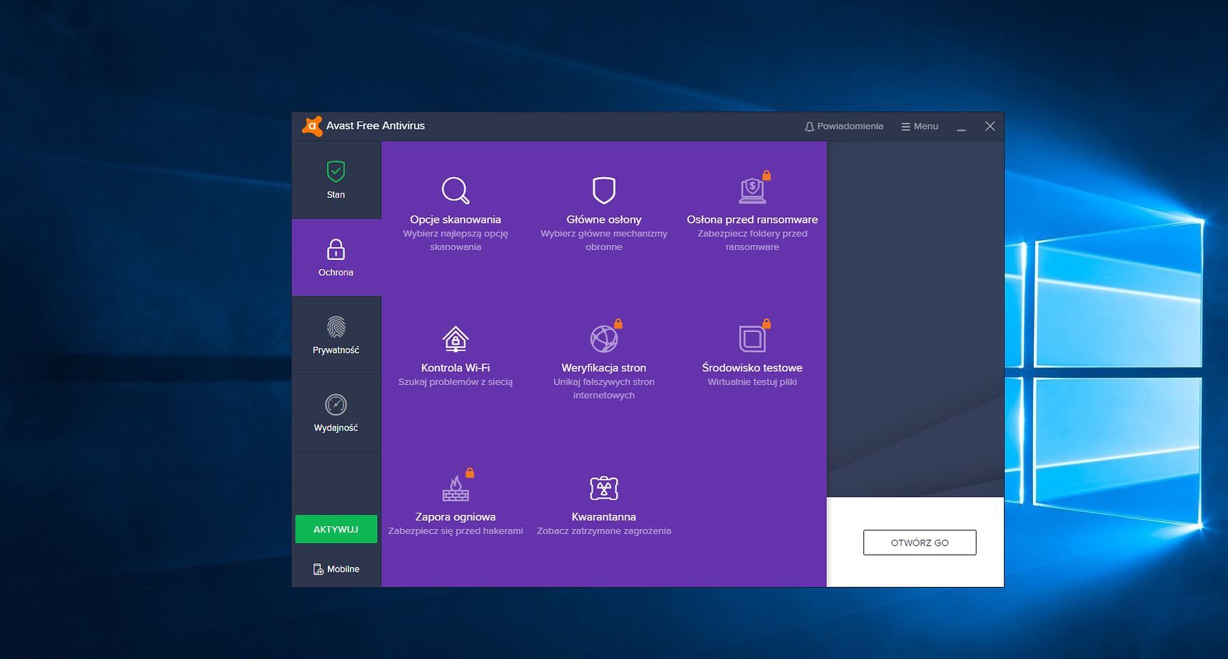This screenshot has width=1228, height=659.
Task: Open the Menu in the title bar
Action: (920, 126)
